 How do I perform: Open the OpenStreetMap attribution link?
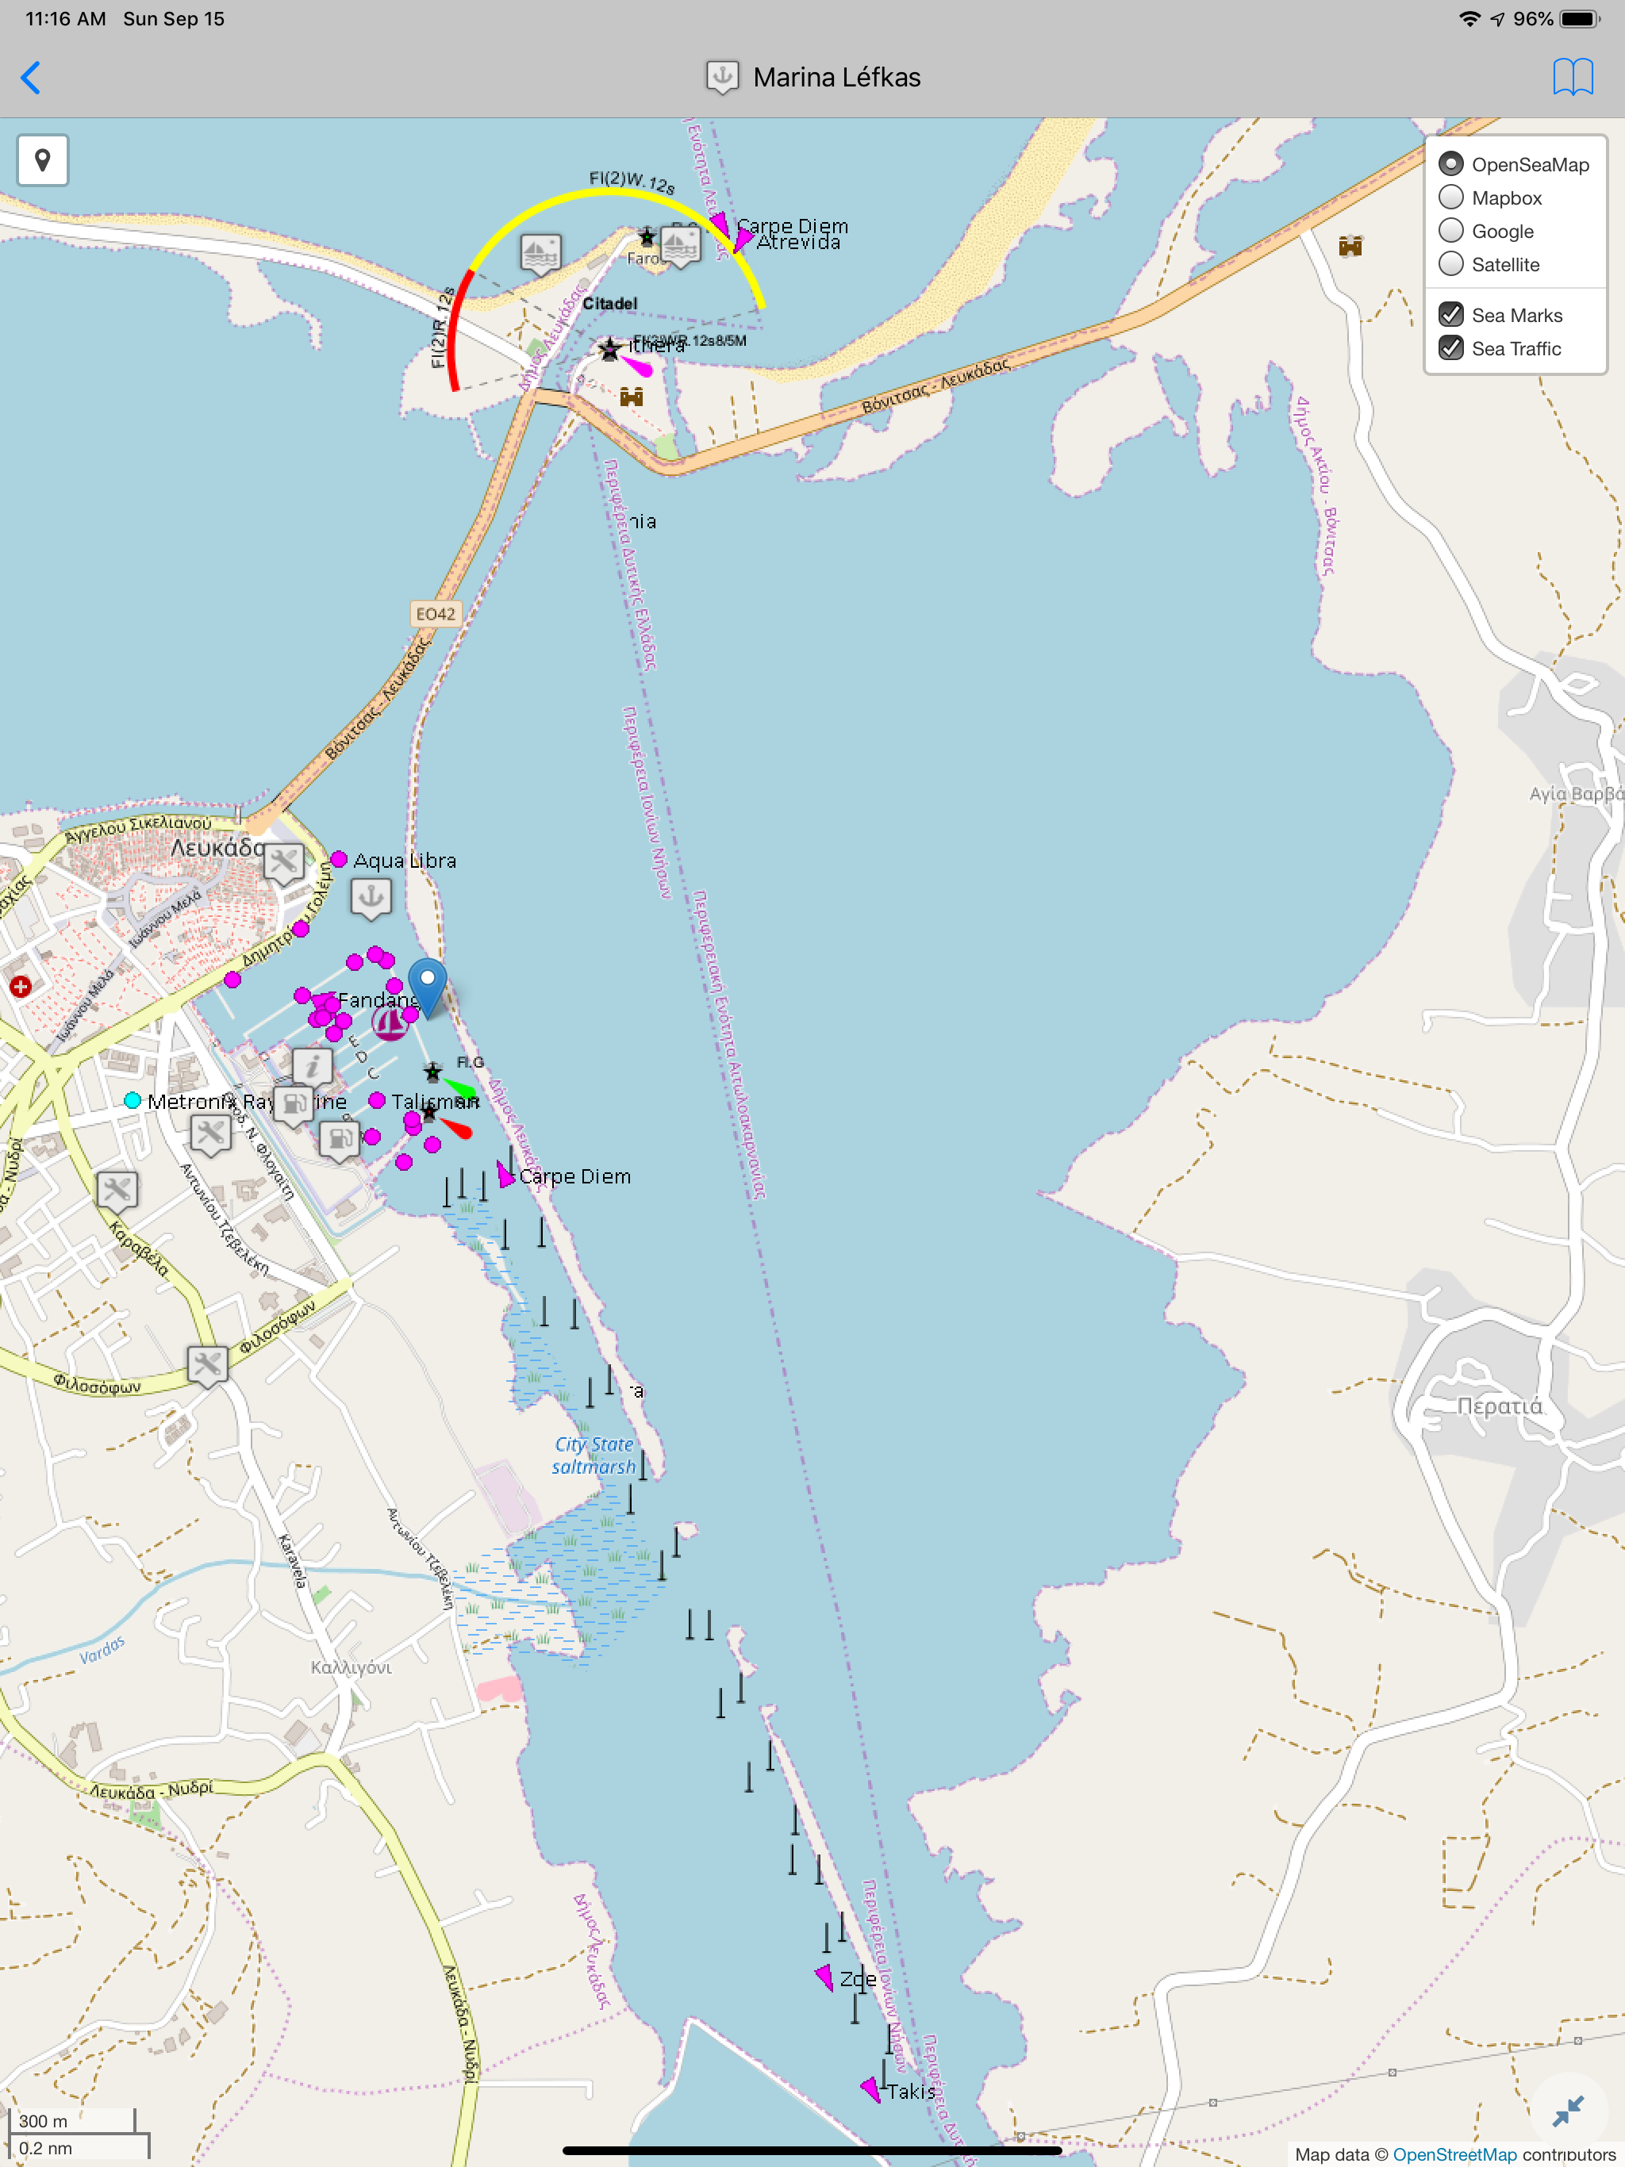point(1454,2154)
